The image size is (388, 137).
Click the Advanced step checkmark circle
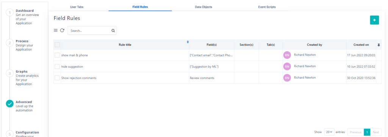tap(9, 104)
